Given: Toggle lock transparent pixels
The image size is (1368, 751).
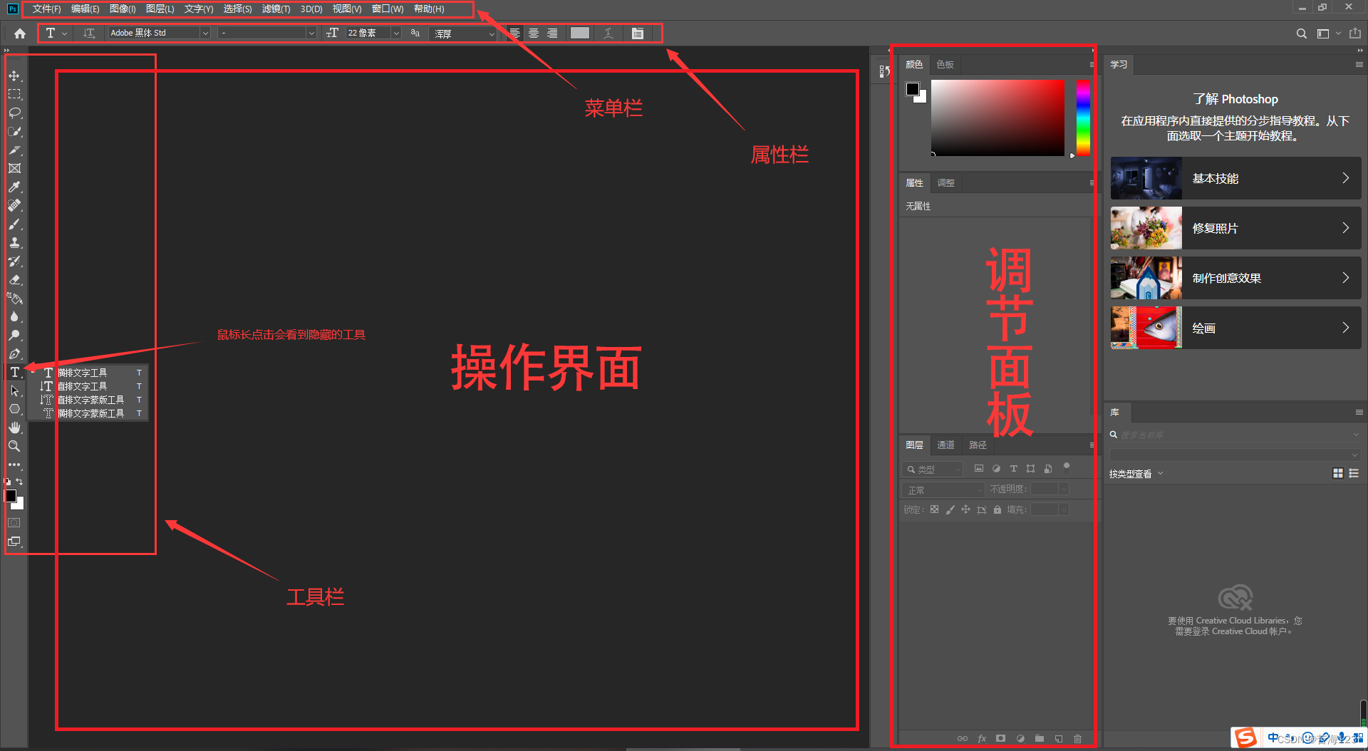Looking at the screenshot, I should pos(934,509).
